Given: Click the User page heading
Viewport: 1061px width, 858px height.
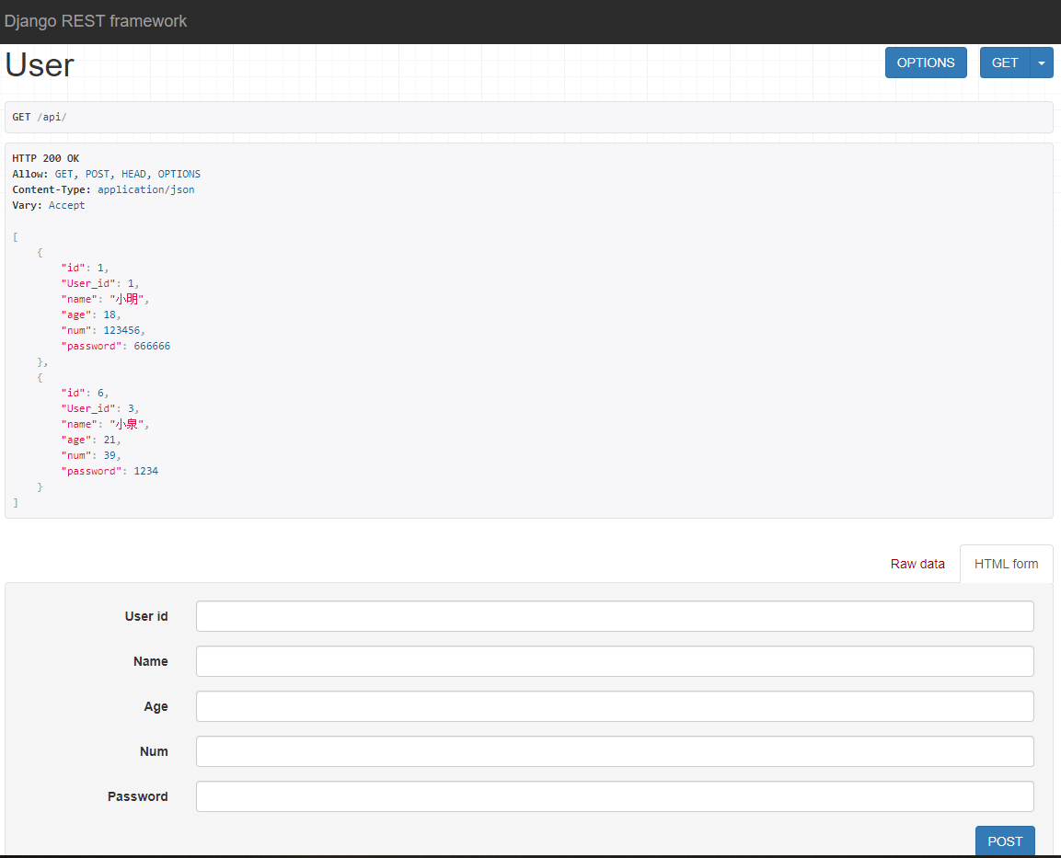Looking at the screenshot, I should pyautogui.click(x=40, y=65).
